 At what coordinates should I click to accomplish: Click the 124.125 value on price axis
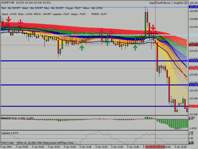coord(194,51)
